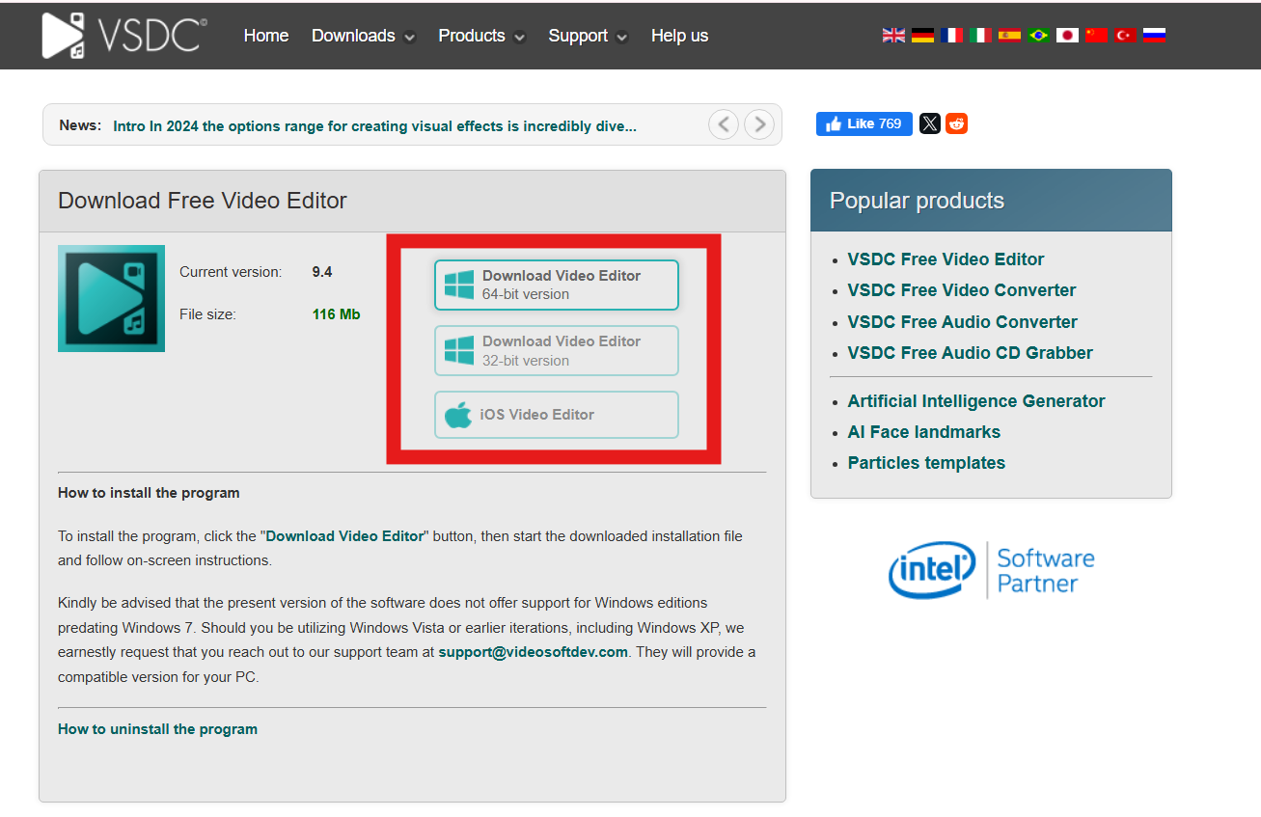Image resolution: width=1261 pixels, height=817 pixels.
Task: Switch language to English via UK flag
Action: [893, 35]
